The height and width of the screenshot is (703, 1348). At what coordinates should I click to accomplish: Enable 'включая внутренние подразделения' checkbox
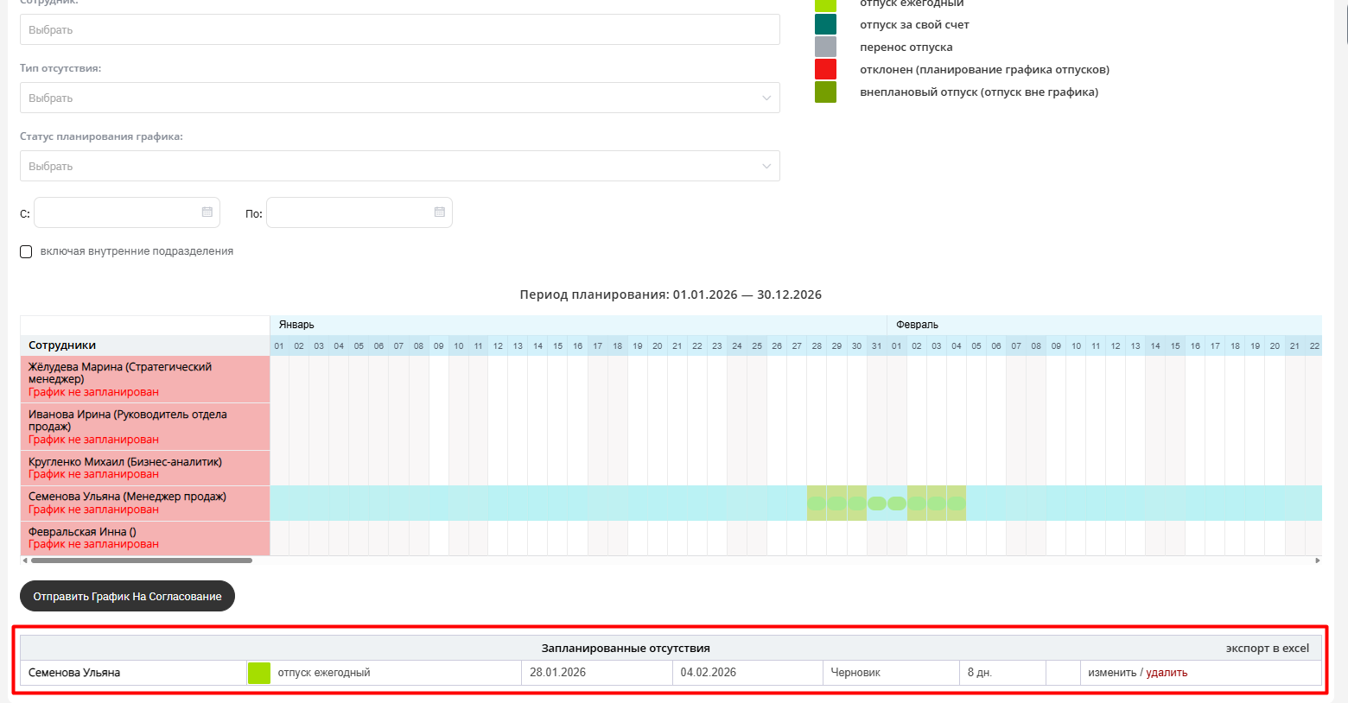click(26, 251)
